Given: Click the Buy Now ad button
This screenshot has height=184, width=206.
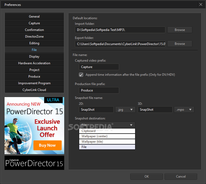Looking at the screenshot, I should tap(47, 145).
